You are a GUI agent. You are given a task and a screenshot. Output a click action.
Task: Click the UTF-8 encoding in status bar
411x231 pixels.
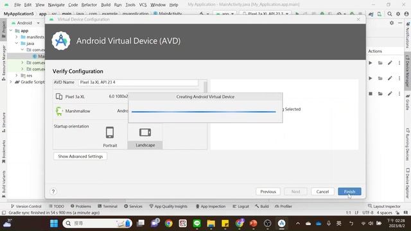point(368,212)
